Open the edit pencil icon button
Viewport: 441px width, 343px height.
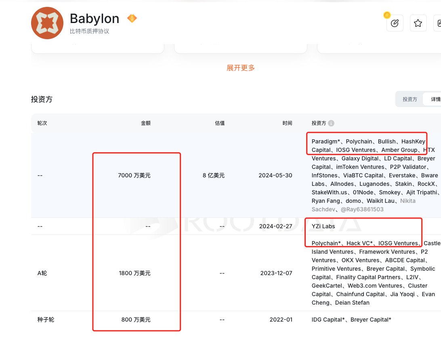(395, 23)
